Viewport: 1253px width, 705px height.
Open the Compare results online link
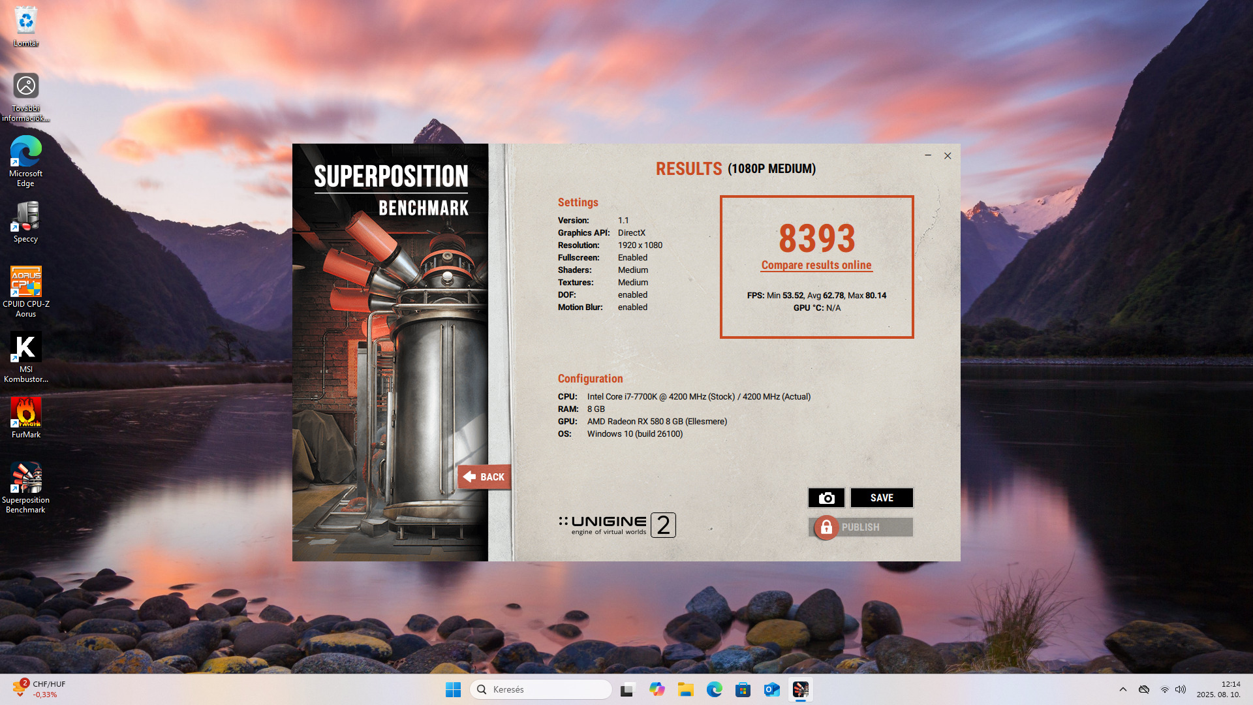point(816,265)
